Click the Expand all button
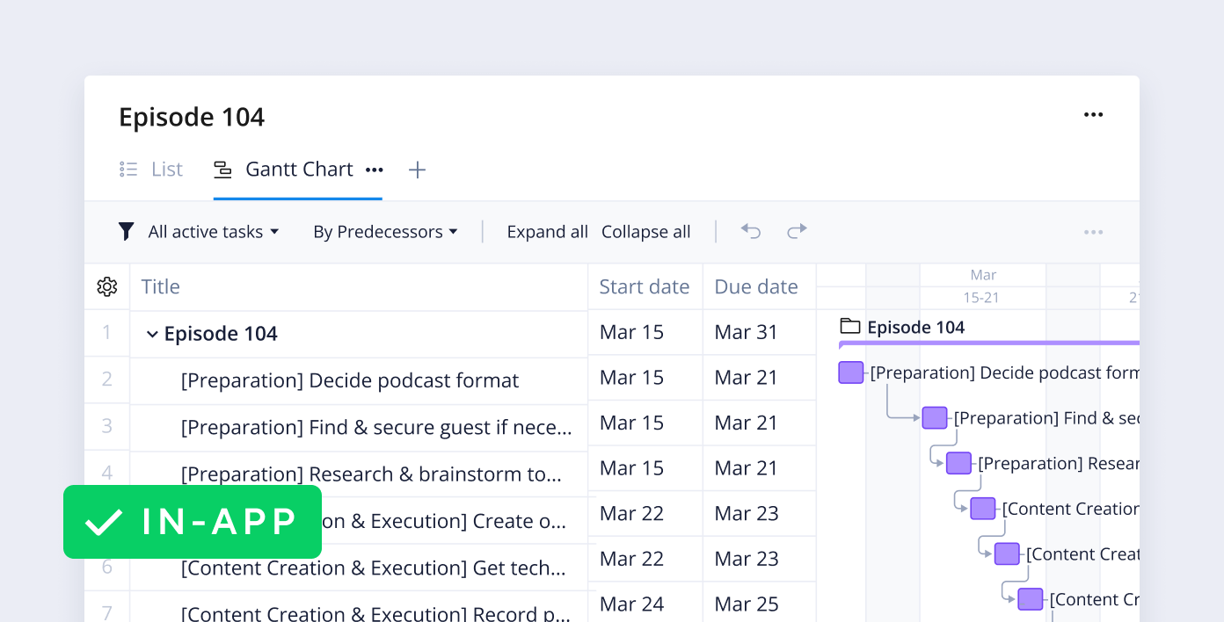Image resolution: width=1224 pixels, height=622 pixels. point(547,232)
